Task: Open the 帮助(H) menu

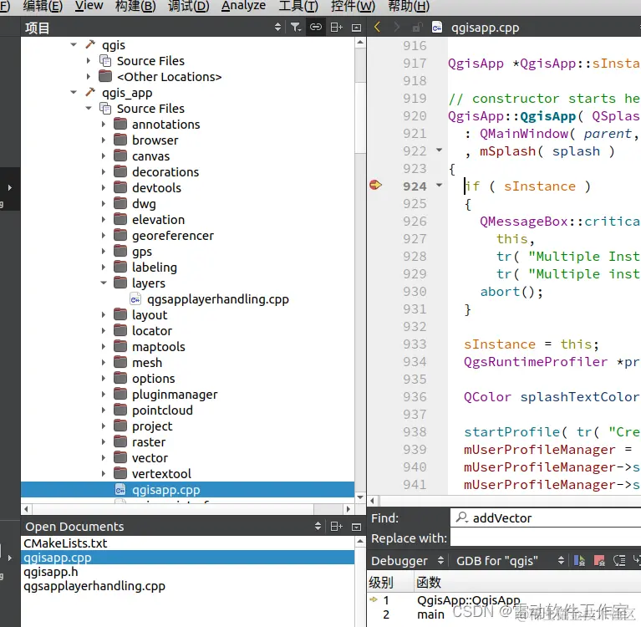Action: (409, 6)
